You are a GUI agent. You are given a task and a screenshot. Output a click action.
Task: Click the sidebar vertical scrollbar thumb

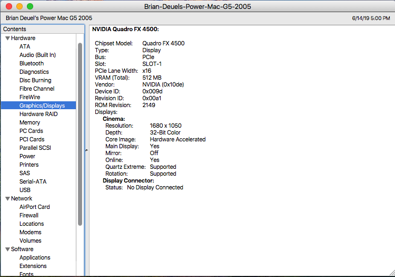click(80, 134)
